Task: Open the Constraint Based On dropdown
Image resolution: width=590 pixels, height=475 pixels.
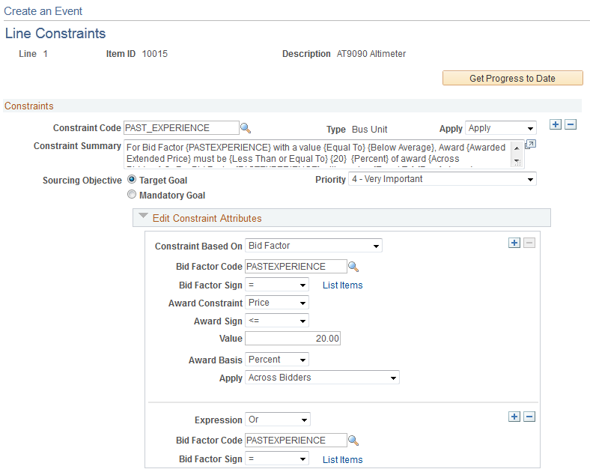Action: click(314, 246)
